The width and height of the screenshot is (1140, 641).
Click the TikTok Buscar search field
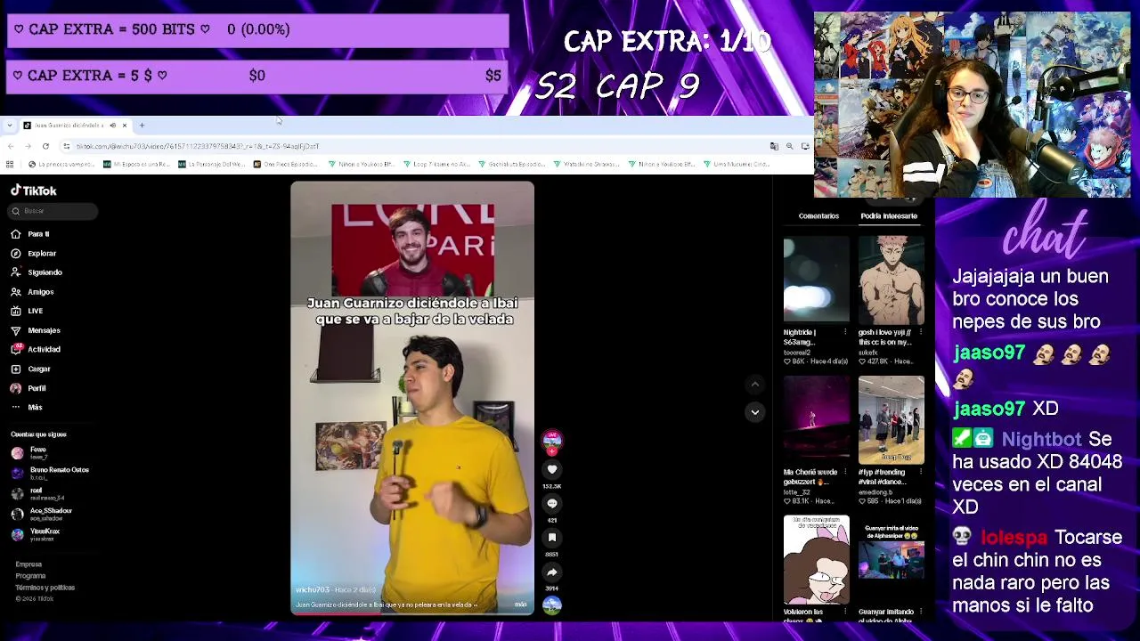[x=53, y=211]
